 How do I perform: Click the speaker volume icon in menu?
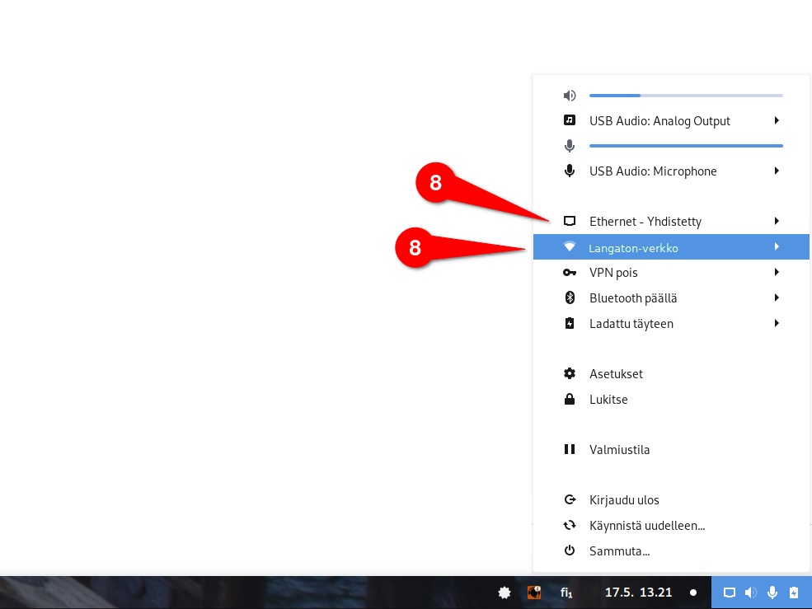tap(569, 96)
